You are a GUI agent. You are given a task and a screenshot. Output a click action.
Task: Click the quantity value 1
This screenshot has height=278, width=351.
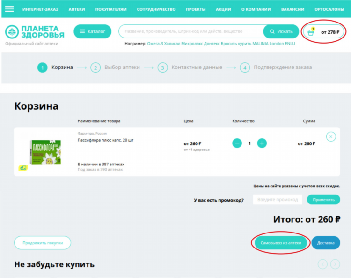(x=249, y=143)
